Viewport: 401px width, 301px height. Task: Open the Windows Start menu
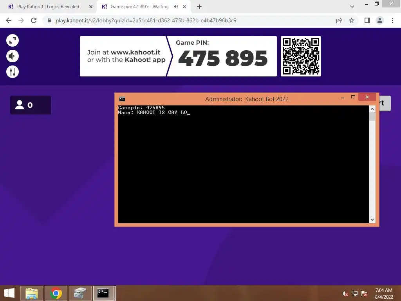click(x=9, y=293)
